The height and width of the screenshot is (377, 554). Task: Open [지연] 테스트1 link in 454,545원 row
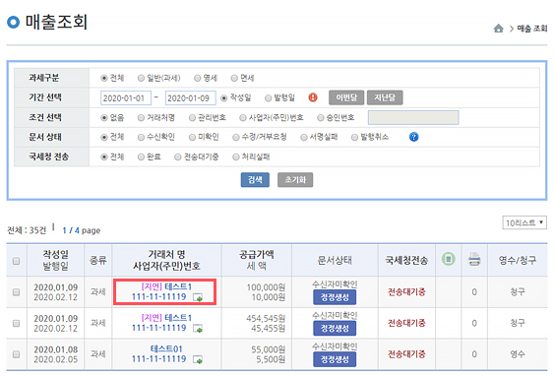(x=166, y=318)
